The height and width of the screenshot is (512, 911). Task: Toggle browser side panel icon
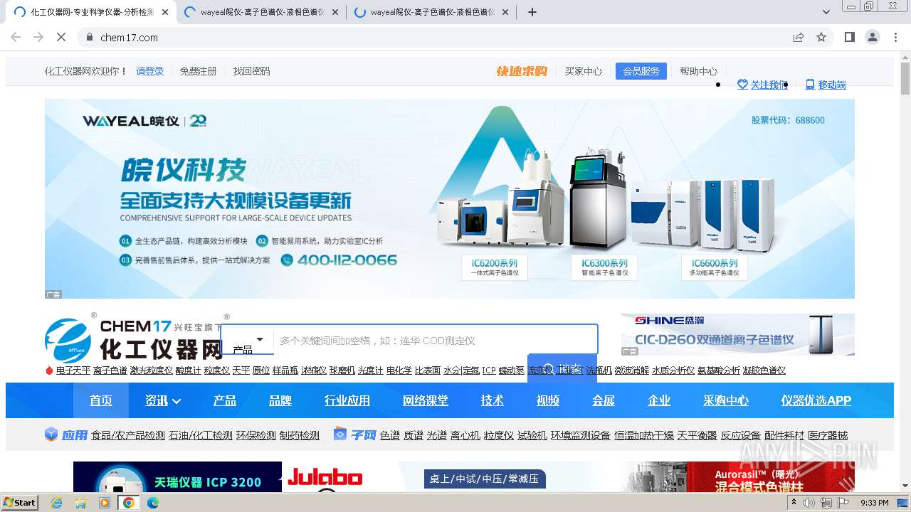tap(849, 37)
